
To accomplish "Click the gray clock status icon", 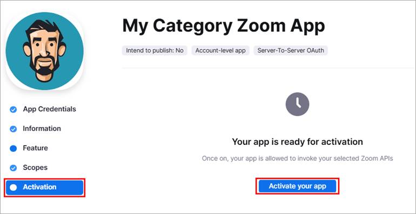I will (297, 104).
